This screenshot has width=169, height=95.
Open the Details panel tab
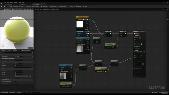click(x=3, y=50)
